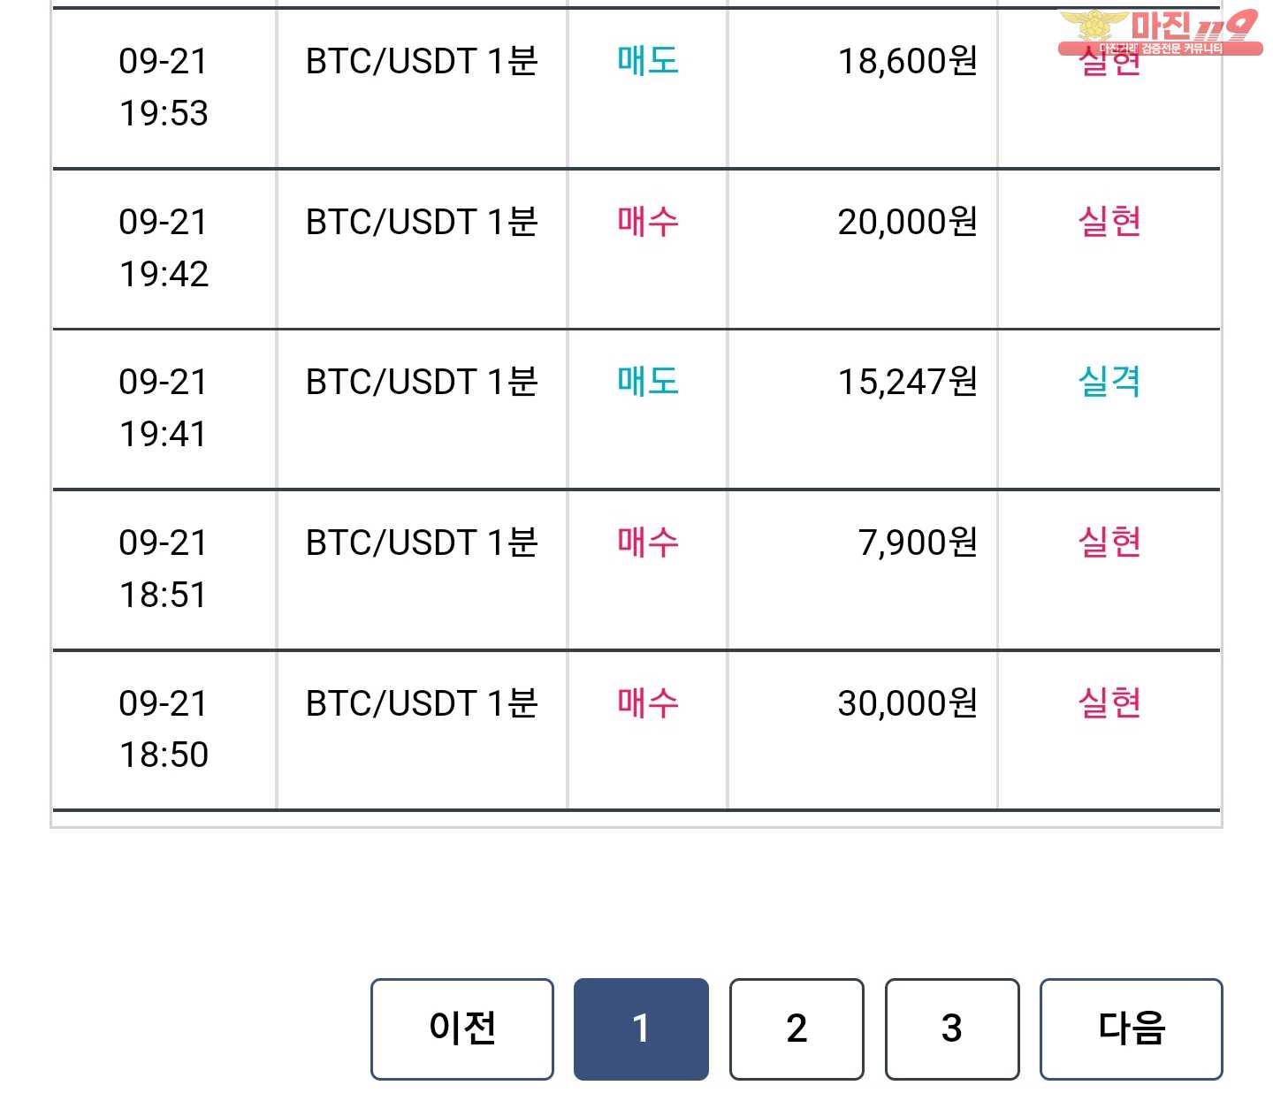Click 매도 label in the 19:53 row
Viewport: 1273px width, 1108px height.
point(648,61)
